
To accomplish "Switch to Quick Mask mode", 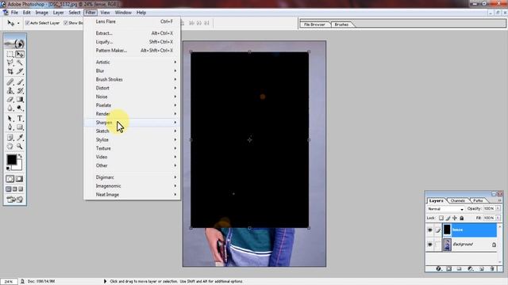I will coord(19,179).
